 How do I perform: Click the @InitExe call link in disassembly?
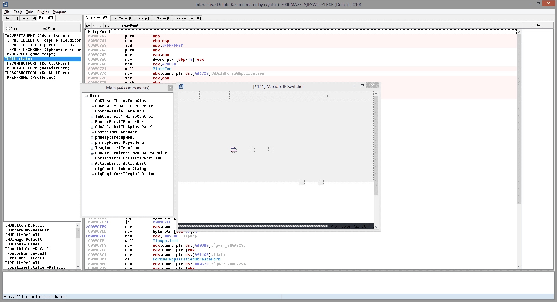pos(162,69)
